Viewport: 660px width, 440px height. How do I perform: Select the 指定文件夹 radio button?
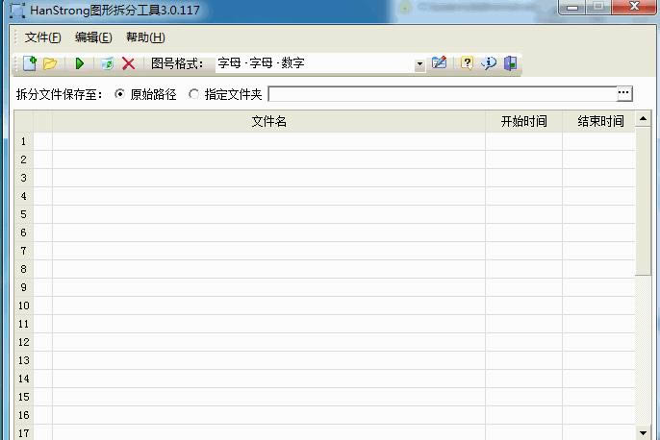point(194,94)
